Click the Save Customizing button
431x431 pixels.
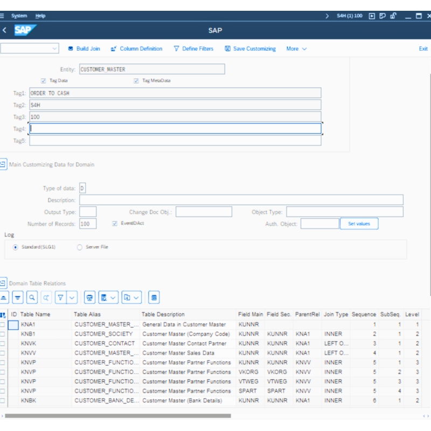pyautogui.click(x=250, y=48)
